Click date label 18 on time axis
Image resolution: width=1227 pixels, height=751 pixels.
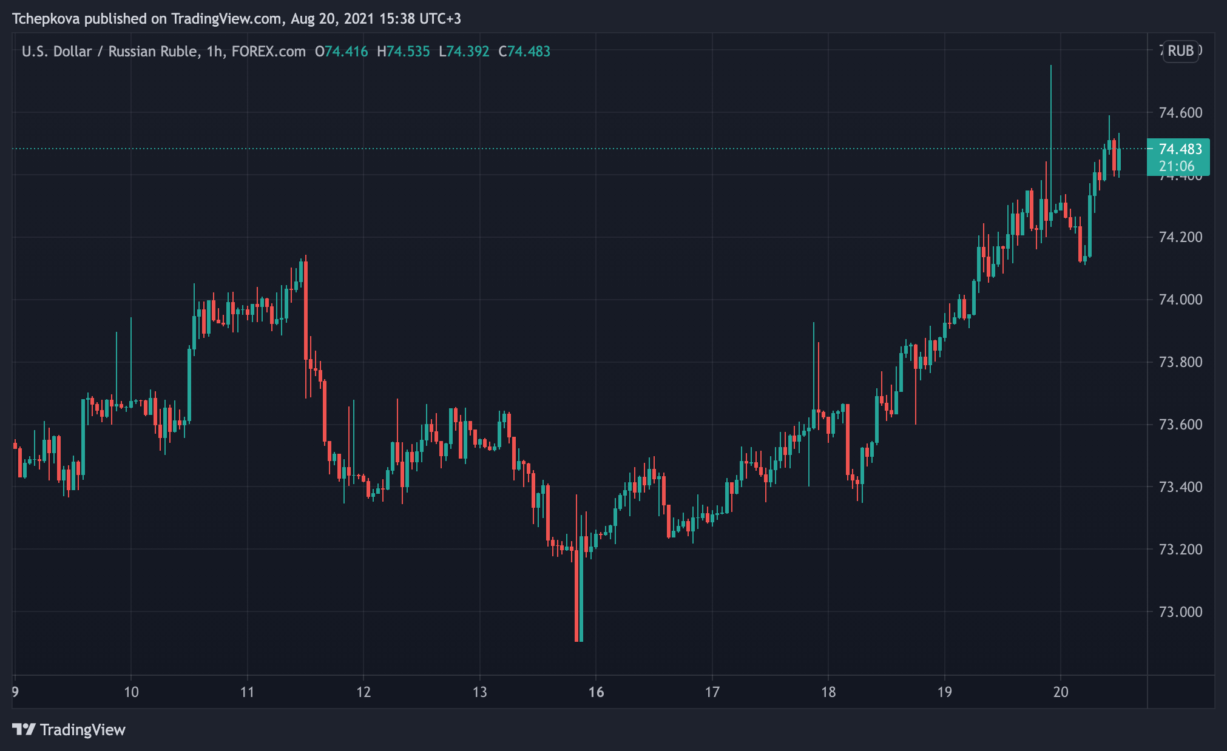(x=828, y=692)
